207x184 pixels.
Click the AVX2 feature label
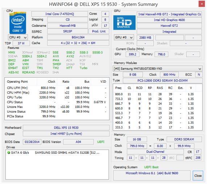click(x=70, y=56)
